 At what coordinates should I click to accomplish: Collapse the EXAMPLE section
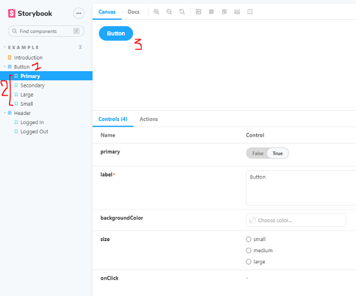click(22, 47)
